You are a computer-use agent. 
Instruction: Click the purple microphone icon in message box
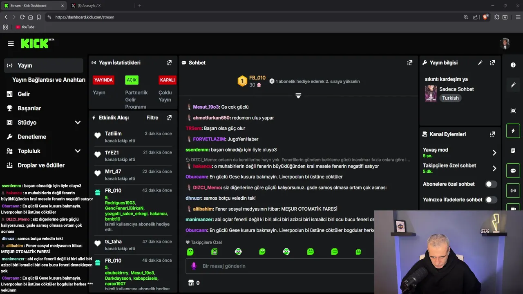tap(194, 266)
